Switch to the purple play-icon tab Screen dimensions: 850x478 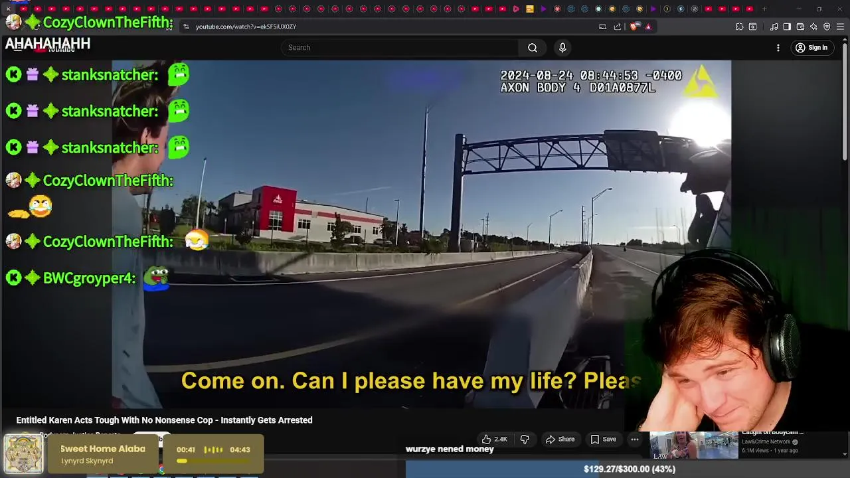pos(543,9)
